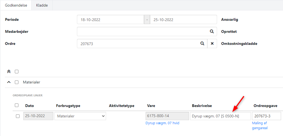Select the 25-10-2022 row checkbox
Image resolution: width=283 pixels, height=136 pixels.
[x=18, y=116]
